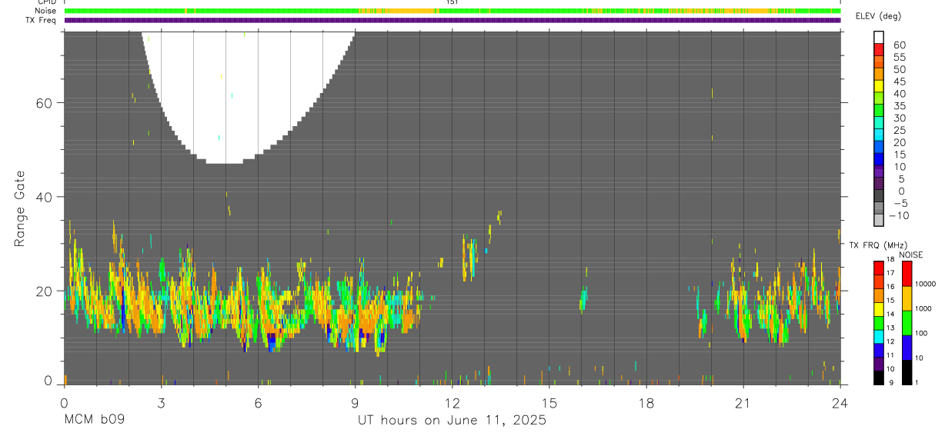The image size is (945, 436).
Task: Click the '12' tick label on the UT hours axis
Action: (x=452, y=403)
